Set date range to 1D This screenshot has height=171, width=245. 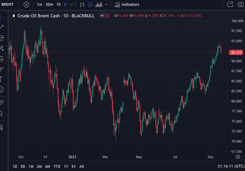tap(15, 166)
